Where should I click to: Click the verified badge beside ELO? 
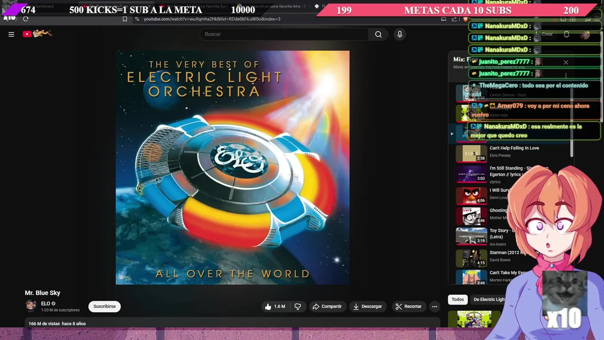coord(53,304)
